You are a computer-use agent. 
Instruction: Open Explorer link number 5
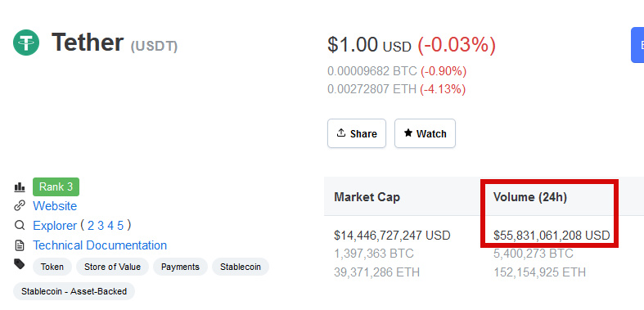click(x=120, y=226)
